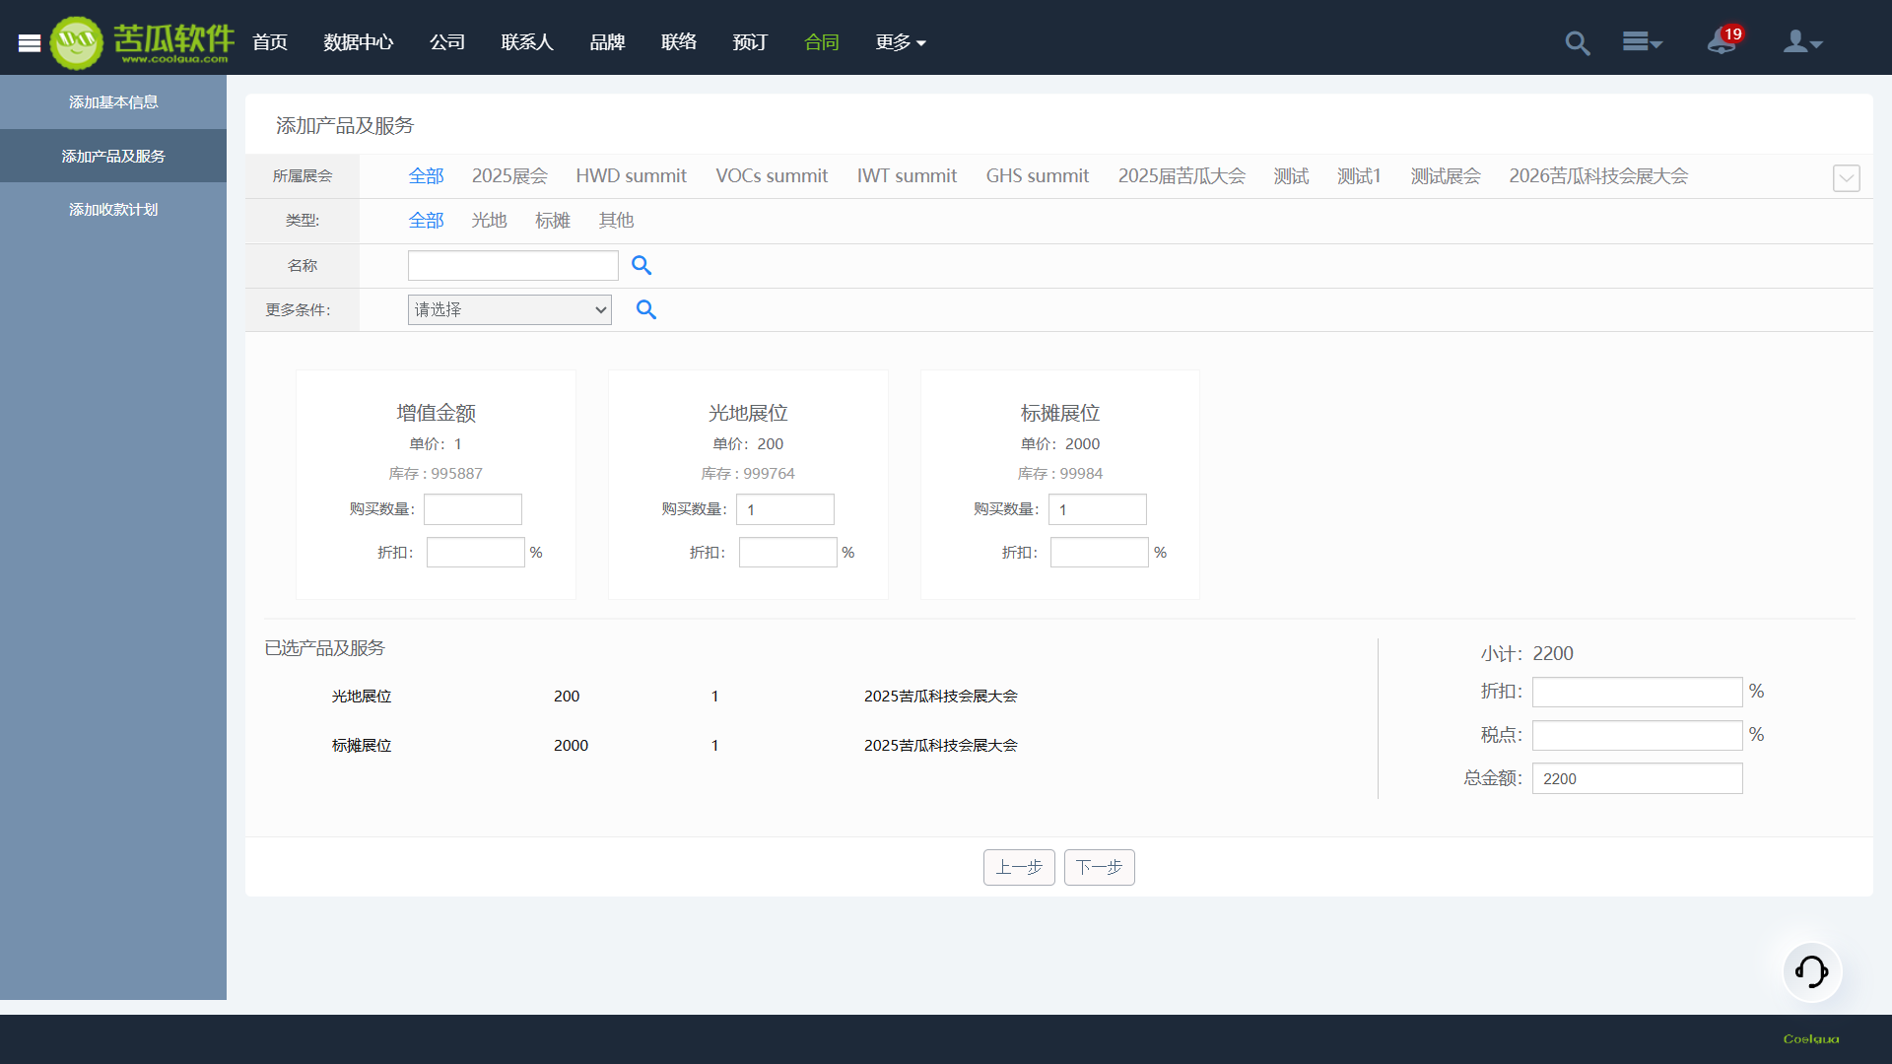Click 标摊展位 row in selected products

click(675, 746)
